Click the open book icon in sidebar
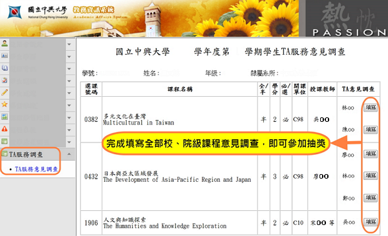 [5, 68]
